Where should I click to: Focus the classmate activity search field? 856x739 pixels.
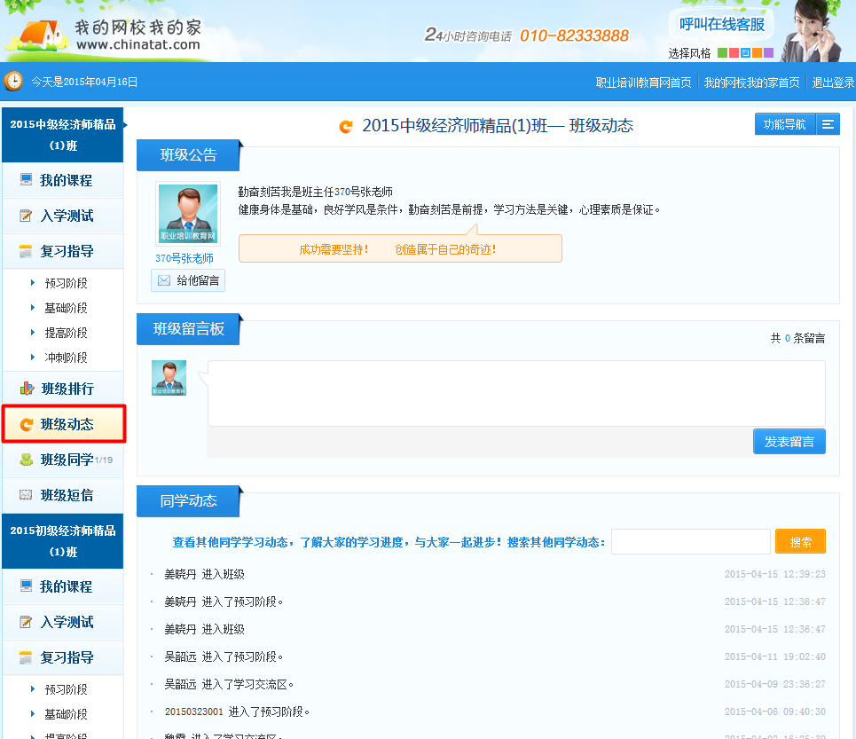pyautogui.click(x=690, y=541)
